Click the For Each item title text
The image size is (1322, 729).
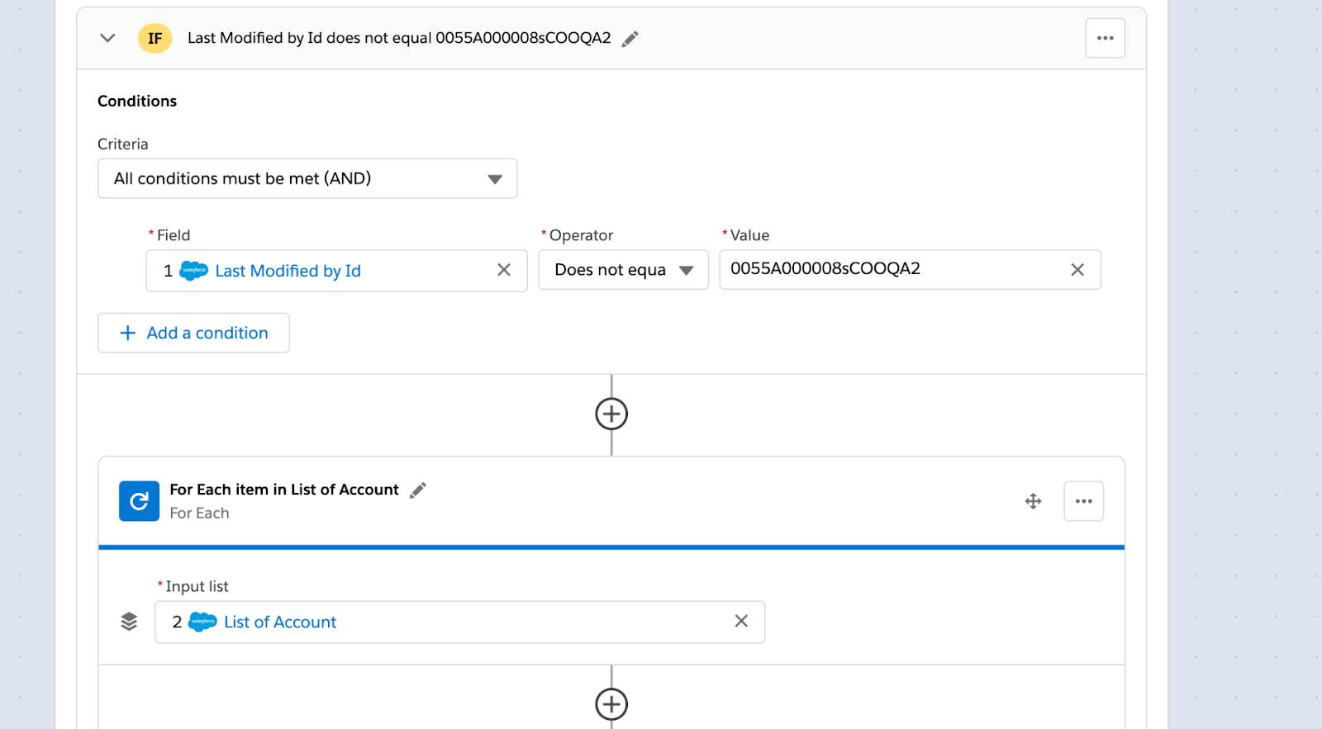tap(284, 490)
